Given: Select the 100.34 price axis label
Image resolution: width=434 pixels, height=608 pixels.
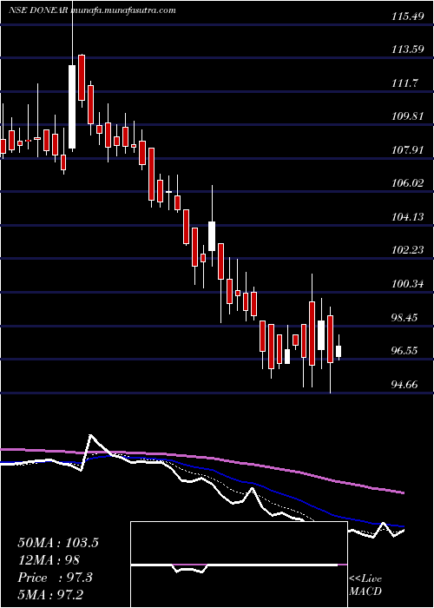Looking at the screenshot, I should coord(407,284).
